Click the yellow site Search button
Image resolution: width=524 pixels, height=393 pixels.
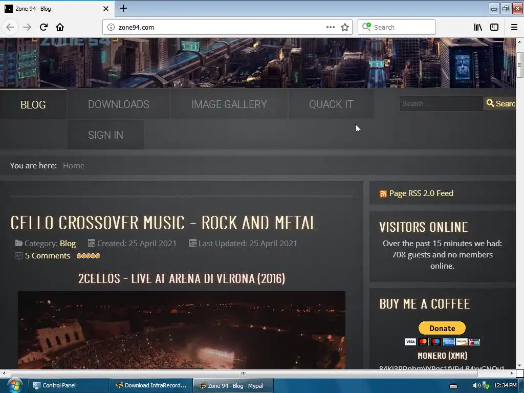click(499, 103)
